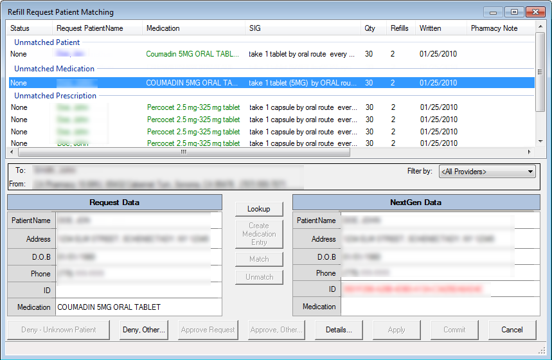The image size is (552, 360).
Task: Click the Approve Request button
Action: (208, 330)
